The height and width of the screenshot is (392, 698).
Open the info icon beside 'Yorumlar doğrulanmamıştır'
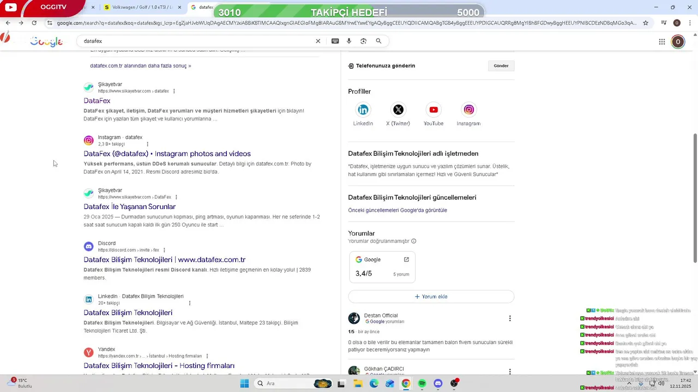point(414,241)
